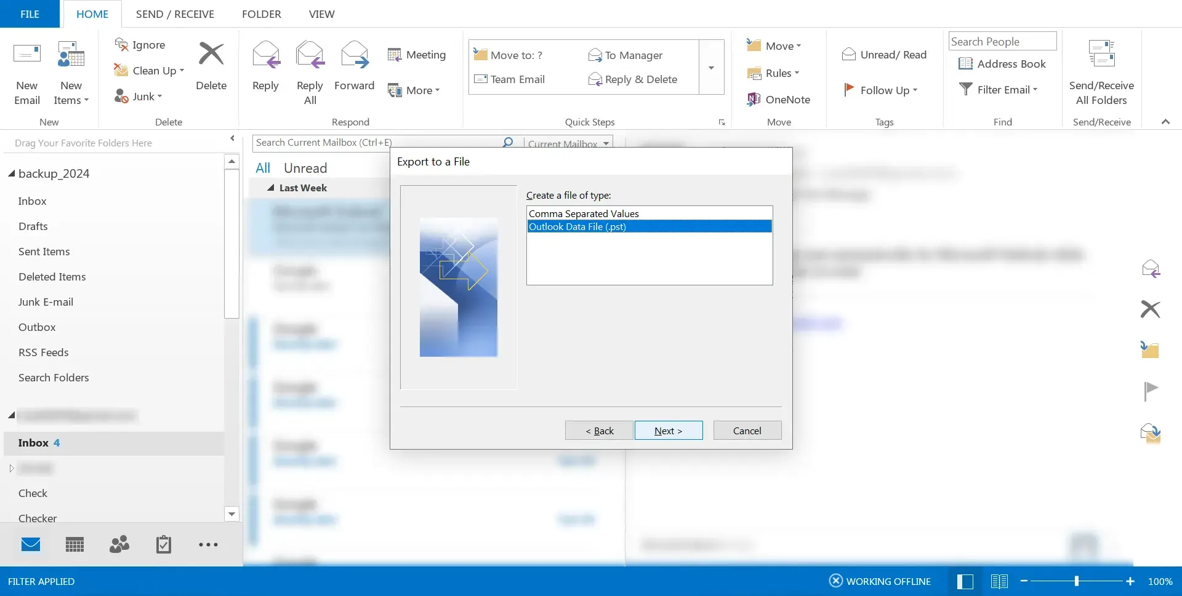Open the Address Book
Image resolution: width=1182 pixels, height=596 pixels.
click(x=1002, y=64)
